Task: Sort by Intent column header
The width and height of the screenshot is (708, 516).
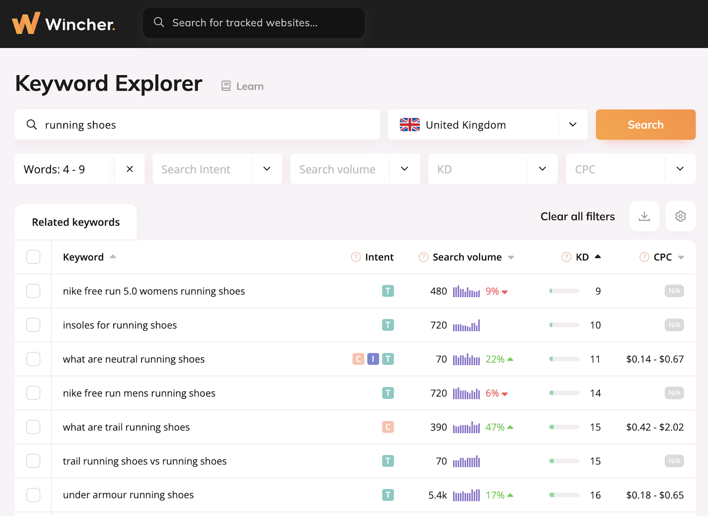Action: pos(379,257)
